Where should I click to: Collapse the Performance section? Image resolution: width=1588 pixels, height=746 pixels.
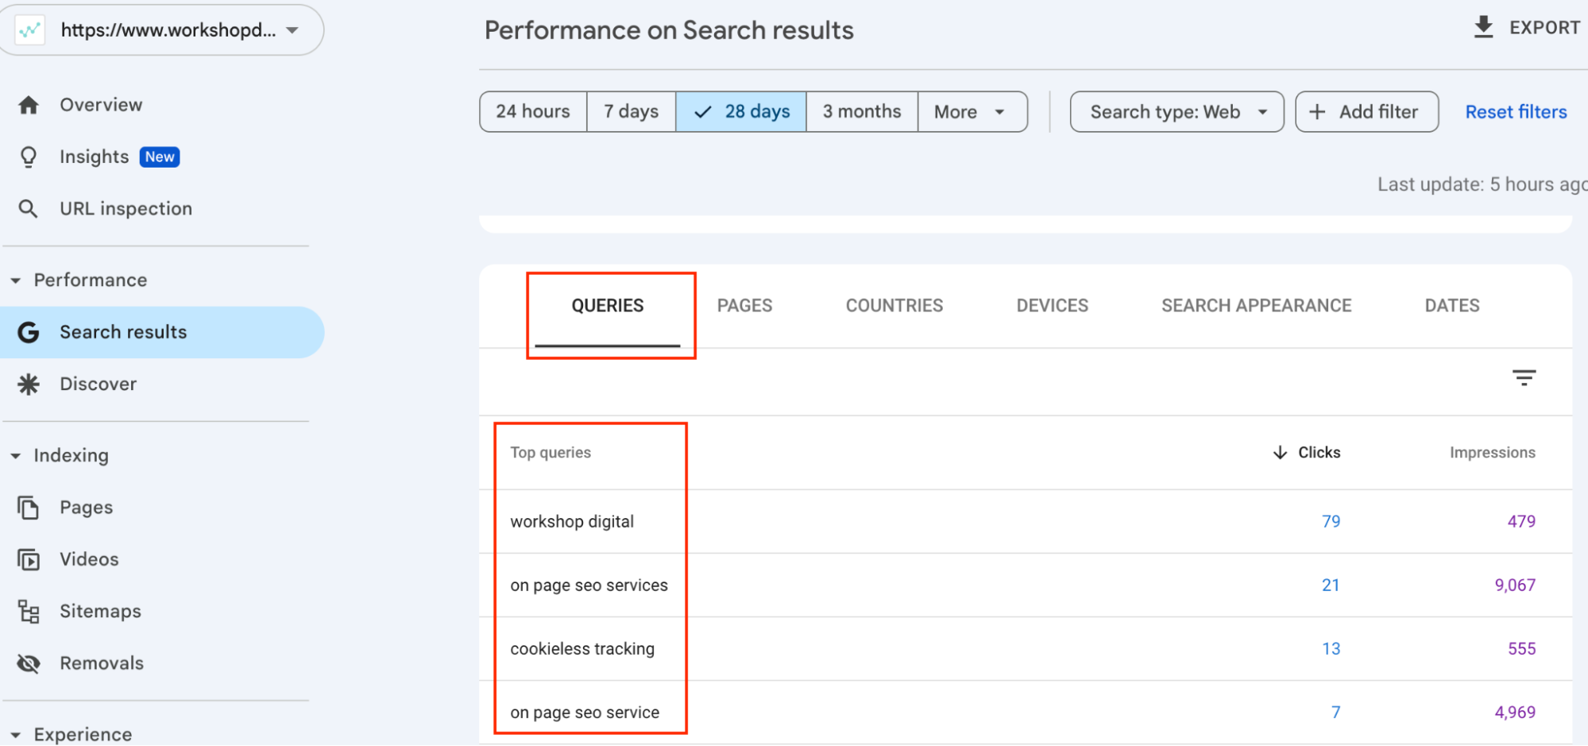[15, 280]
